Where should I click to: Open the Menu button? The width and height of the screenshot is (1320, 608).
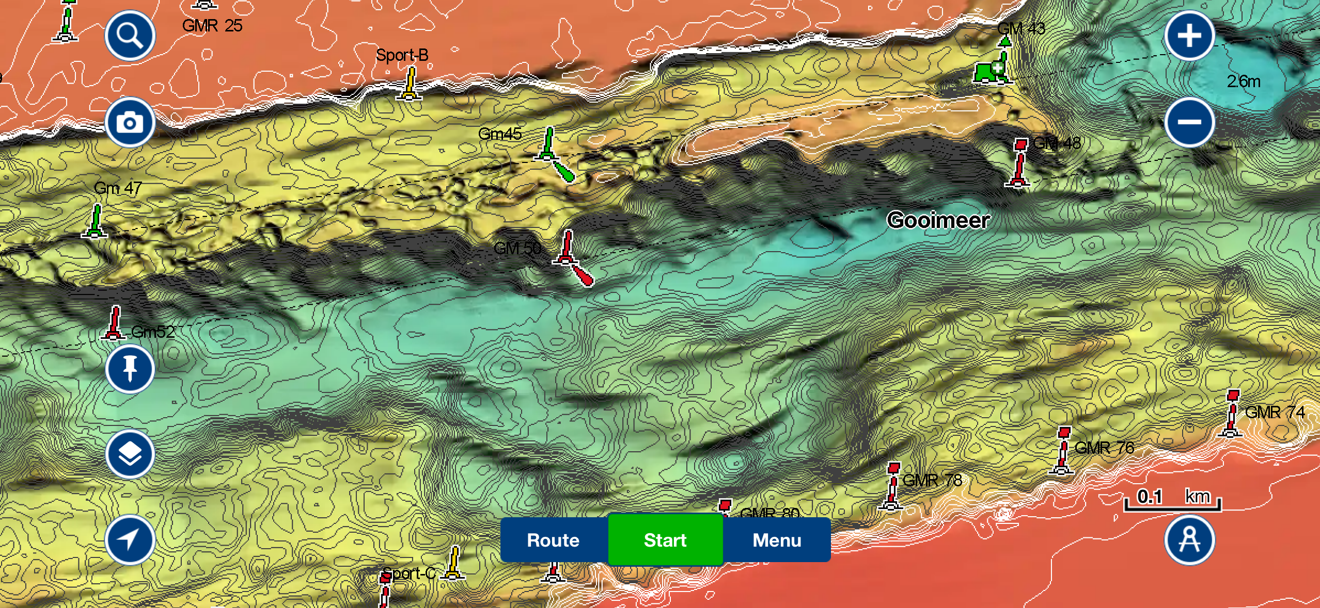click(x=777, y=540)
